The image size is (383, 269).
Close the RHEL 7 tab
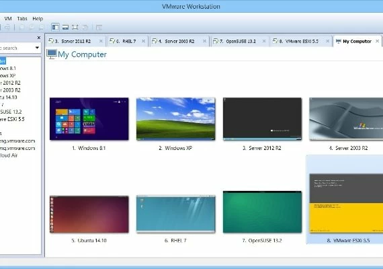click(143, 41)
